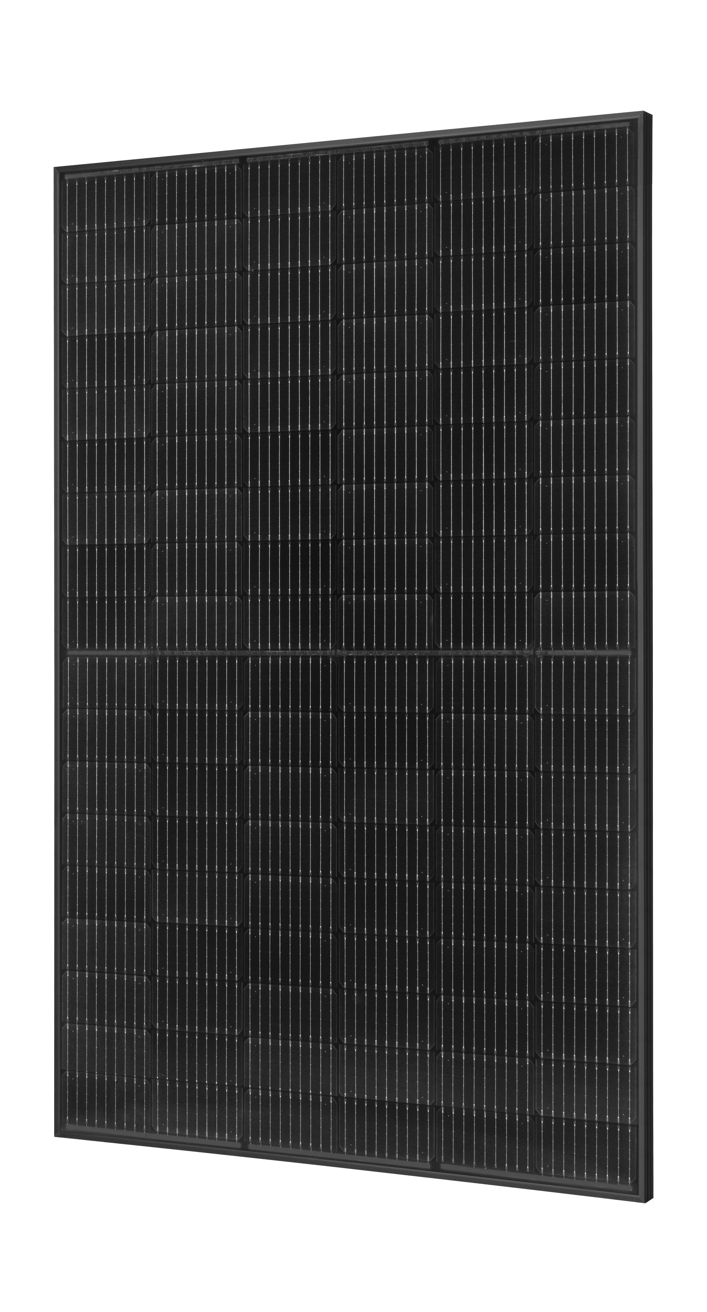Click the solar panel's top-left frame corner
This screenshot has height=1312, width=707.
pyautogui.click(x=55, y=168)
